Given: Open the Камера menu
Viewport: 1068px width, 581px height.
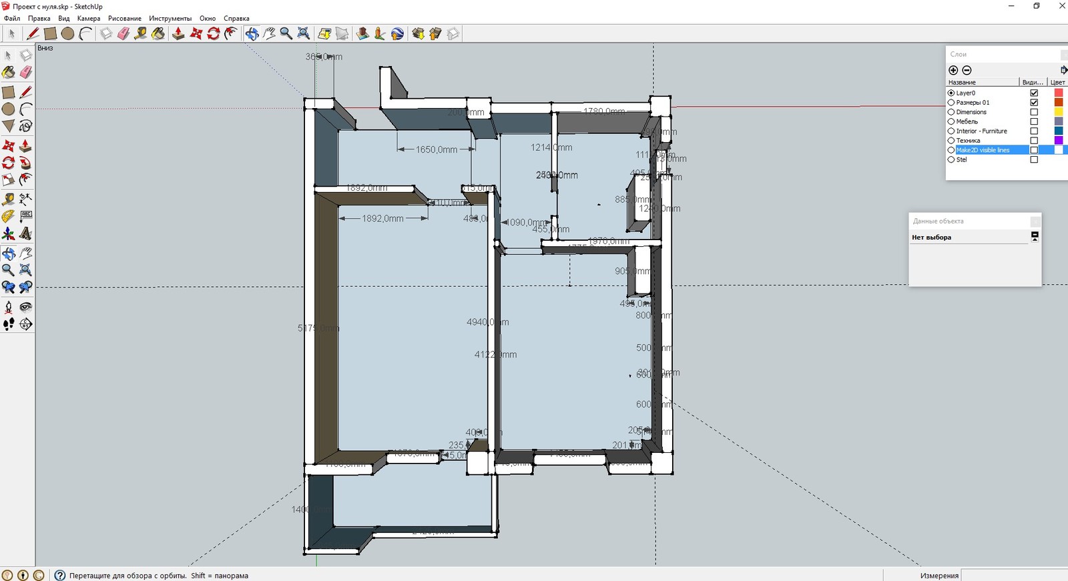Looking at the screenshot, I should [x=89, y=19].
